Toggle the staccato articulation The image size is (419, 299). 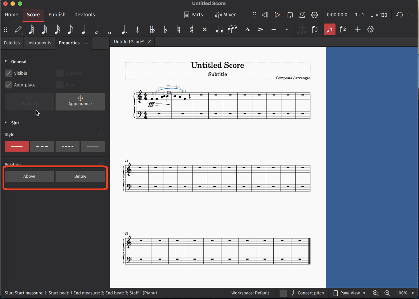(286, 29)
